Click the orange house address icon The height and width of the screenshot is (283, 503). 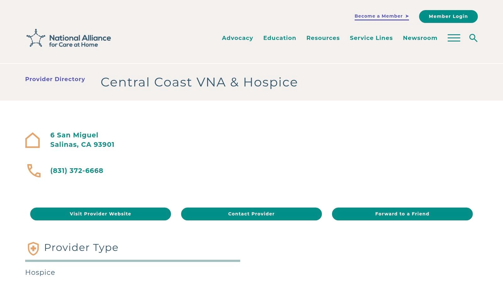(32, 140)
